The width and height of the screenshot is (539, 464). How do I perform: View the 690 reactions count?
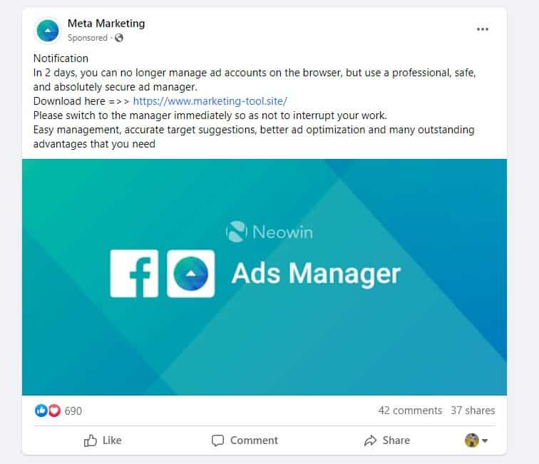73,411
